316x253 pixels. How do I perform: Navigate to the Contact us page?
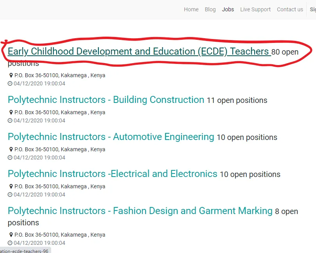290,9
